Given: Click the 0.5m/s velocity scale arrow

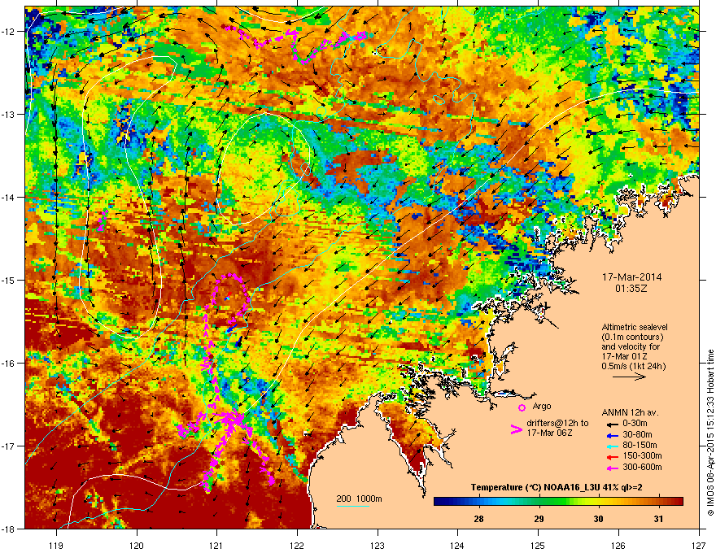Looking at the screenshot, I should coord(629,377).
